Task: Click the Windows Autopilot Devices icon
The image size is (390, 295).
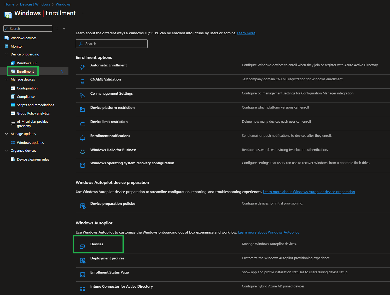Action: coord(83,246)
